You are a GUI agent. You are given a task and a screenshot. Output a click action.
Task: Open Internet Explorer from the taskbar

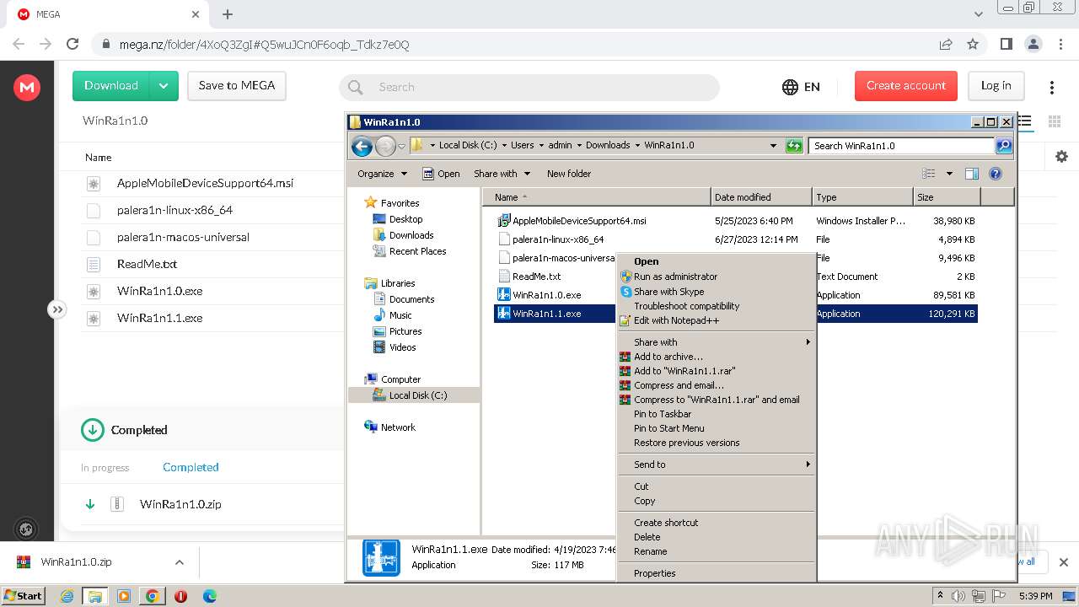point(67,596)
